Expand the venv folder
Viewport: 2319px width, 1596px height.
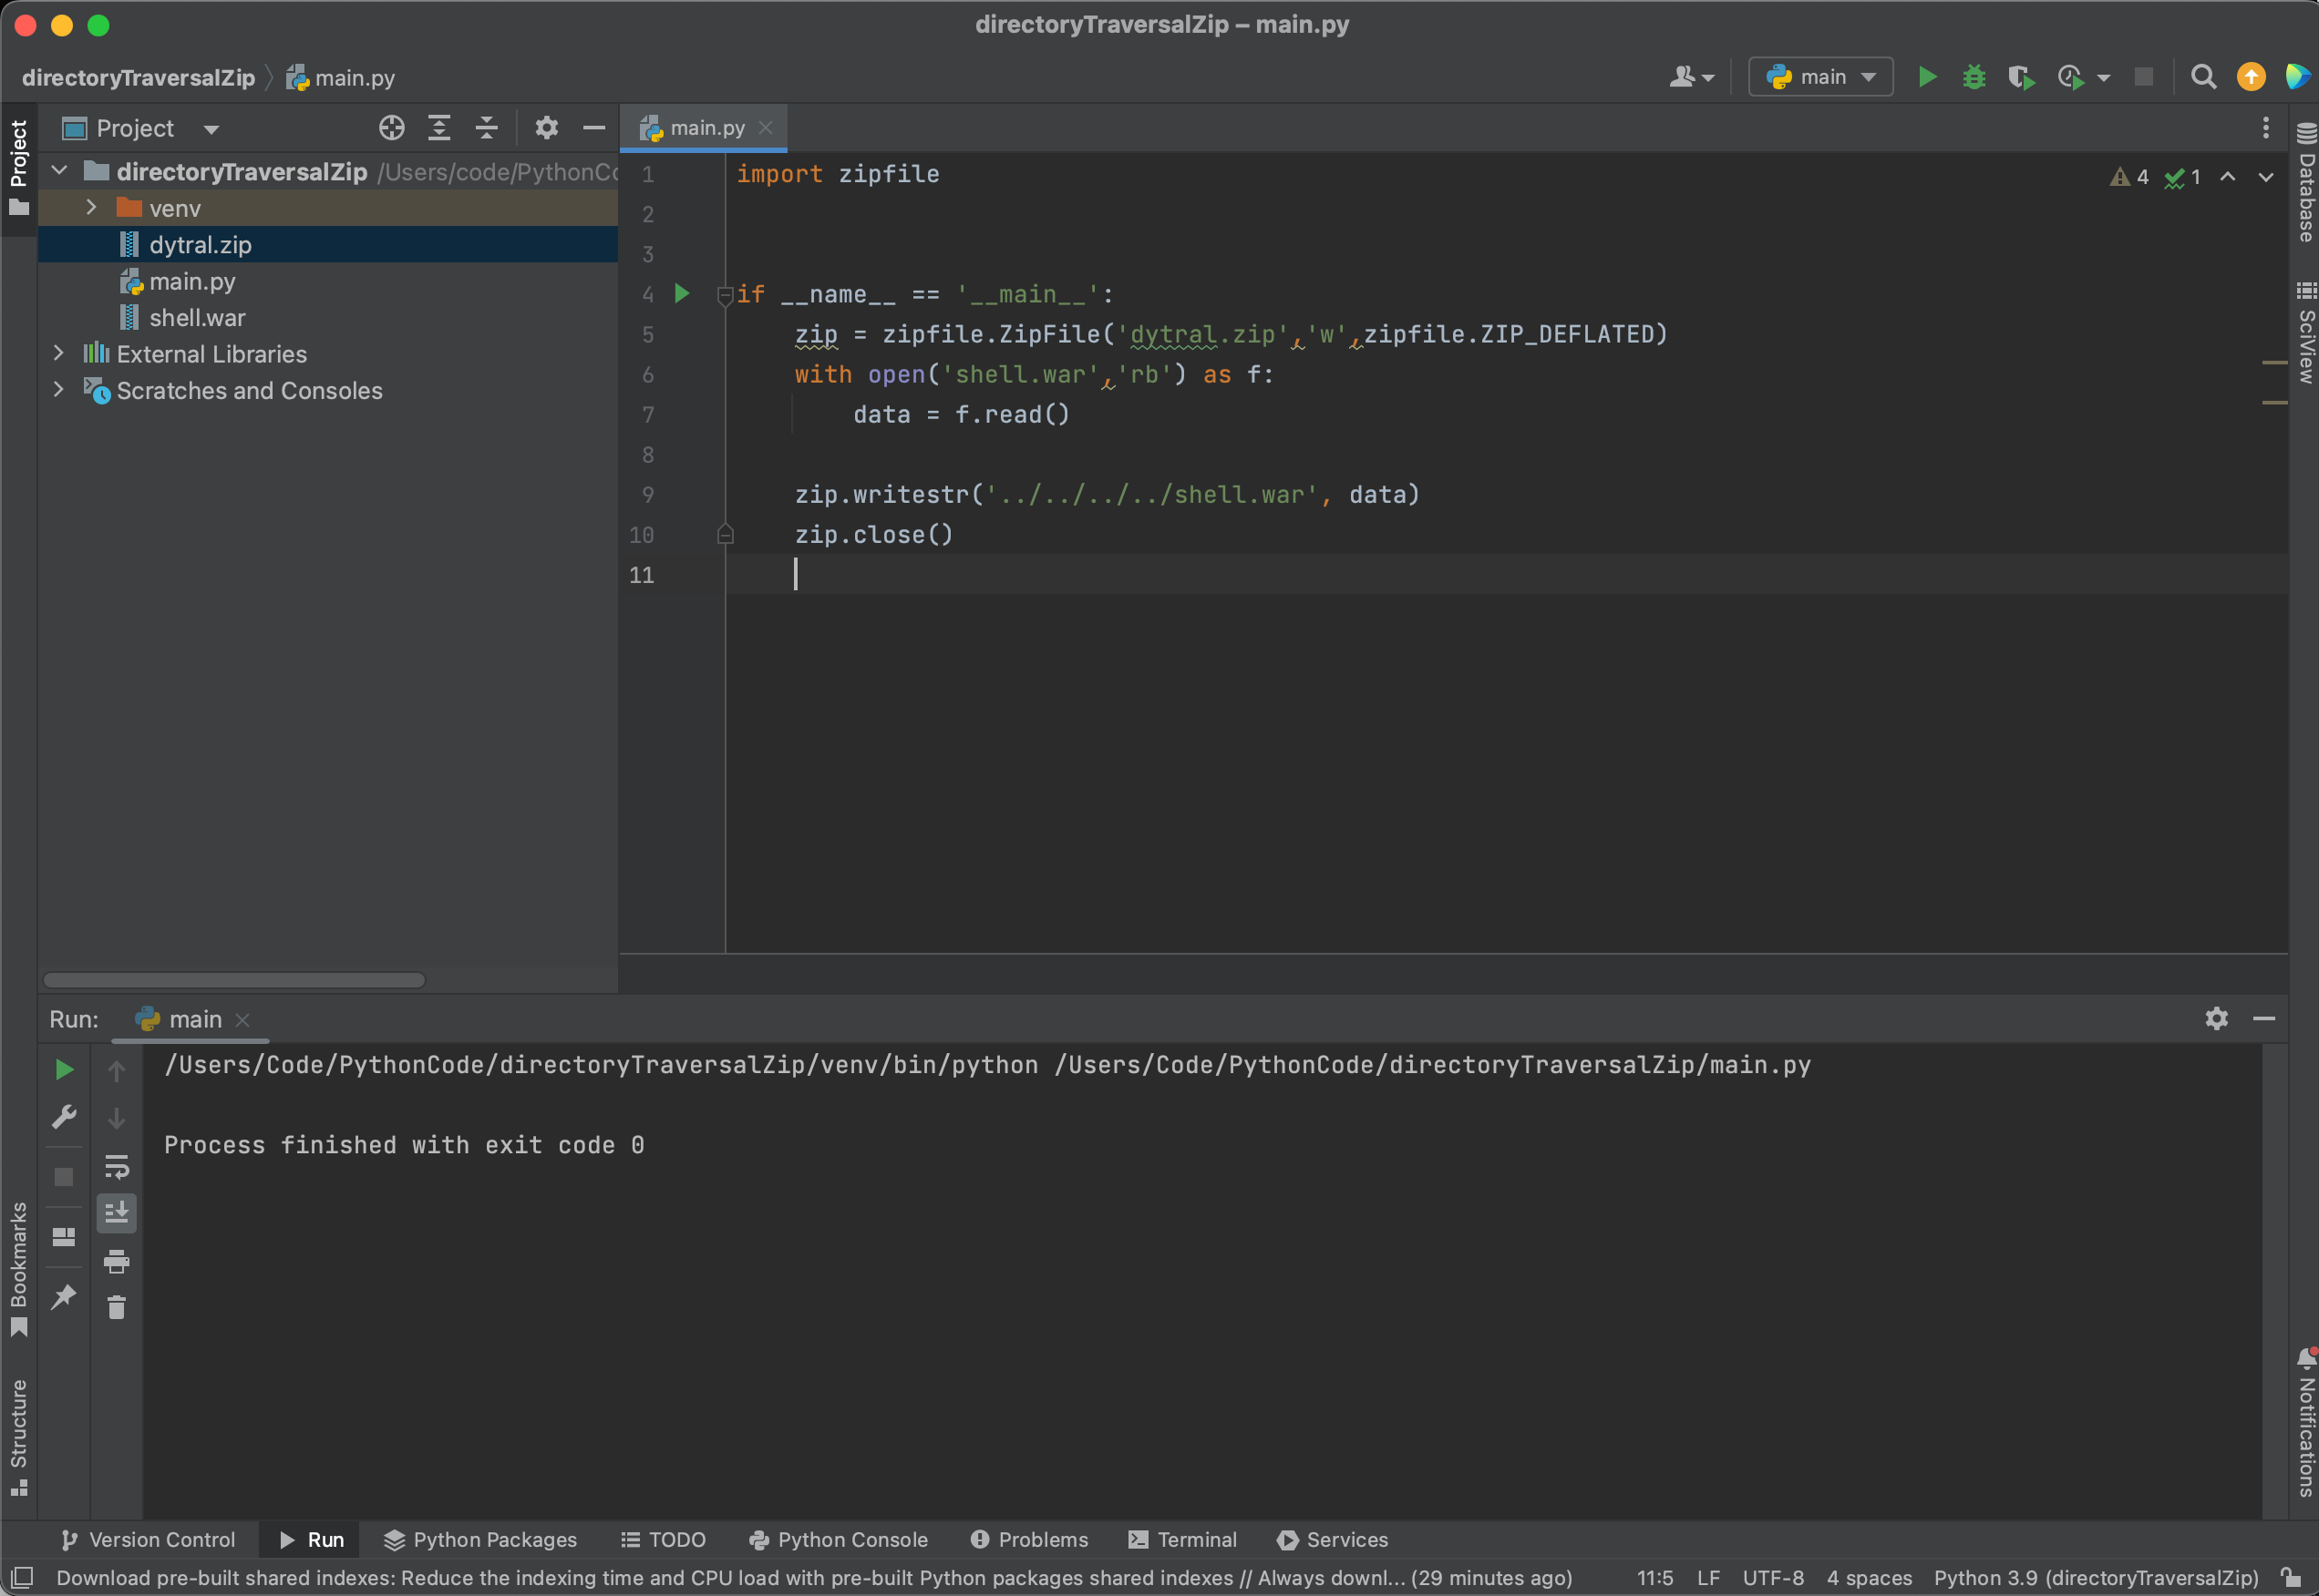tap(91, 207)
